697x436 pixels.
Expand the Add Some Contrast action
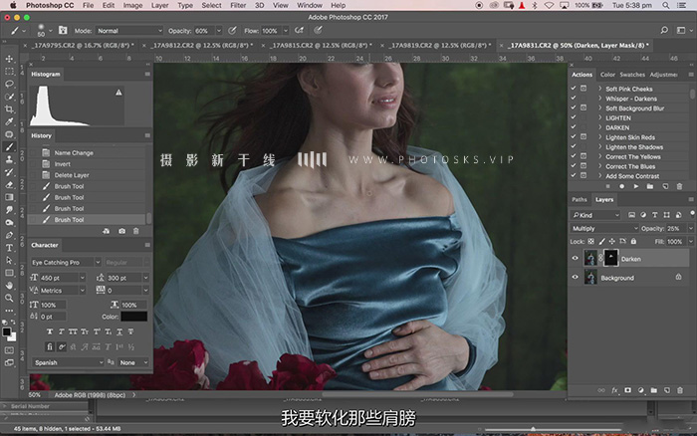tap(600, 176)
